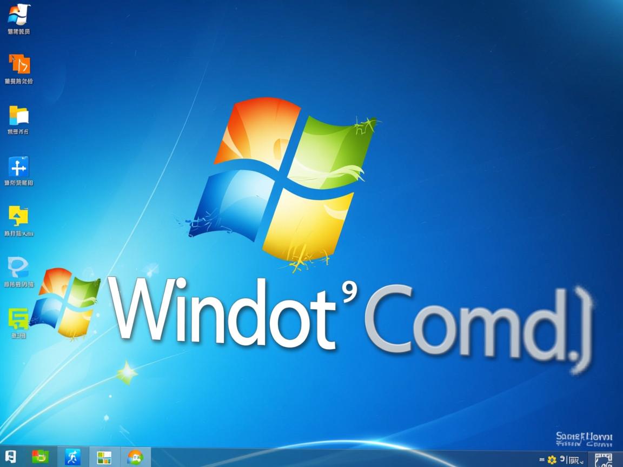The height and width of the screenshot is (467, 623).
Task: Launch the Windows tiles app from the taskbar
Action: [x=104, y=457]
